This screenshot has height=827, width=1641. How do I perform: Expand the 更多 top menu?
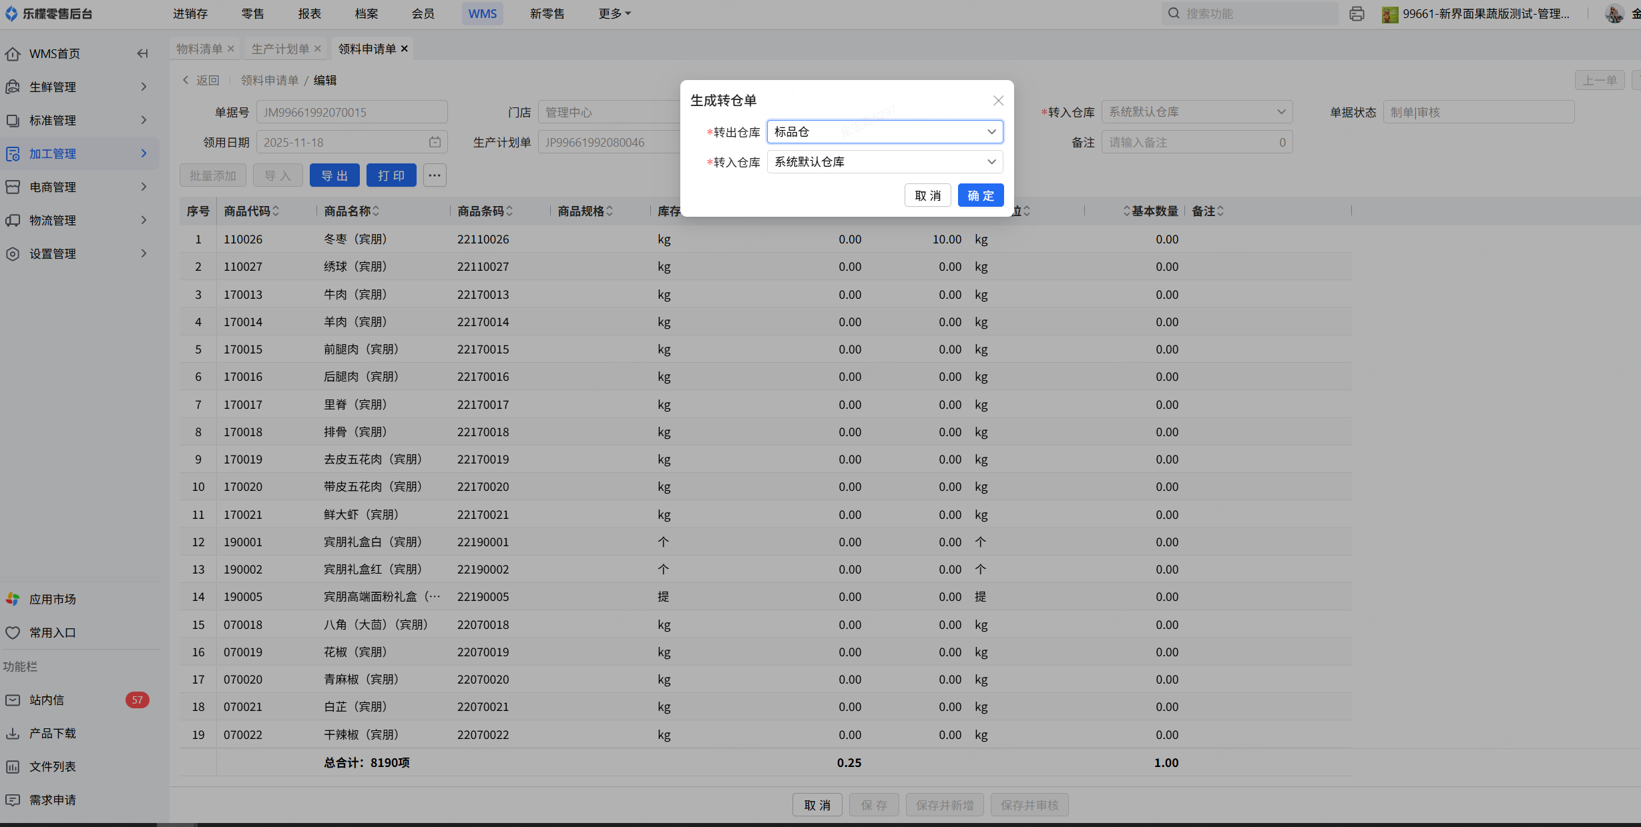[x=614, y=14]
